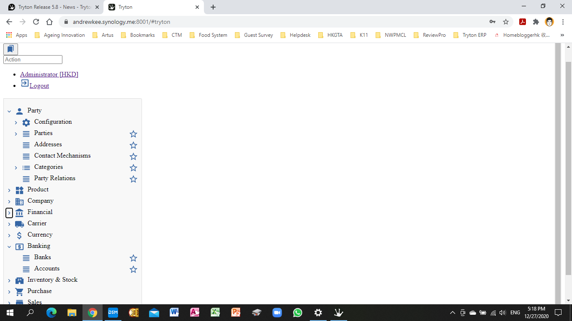This screenshot has width=572, height=321.
Task: Open Microsoft Word from the taskbar
Action: pyautogui.click(x=175, y=313)
